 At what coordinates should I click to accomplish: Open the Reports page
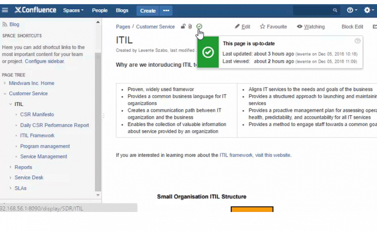coord(23,167)
